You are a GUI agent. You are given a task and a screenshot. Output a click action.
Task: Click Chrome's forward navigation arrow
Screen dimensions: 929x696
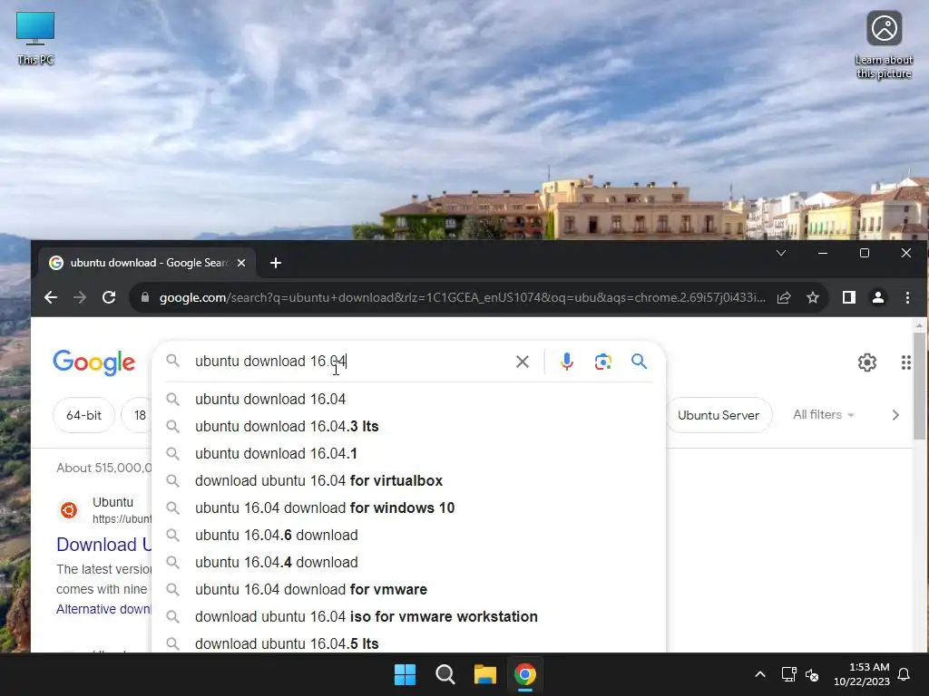pos(80,297)
